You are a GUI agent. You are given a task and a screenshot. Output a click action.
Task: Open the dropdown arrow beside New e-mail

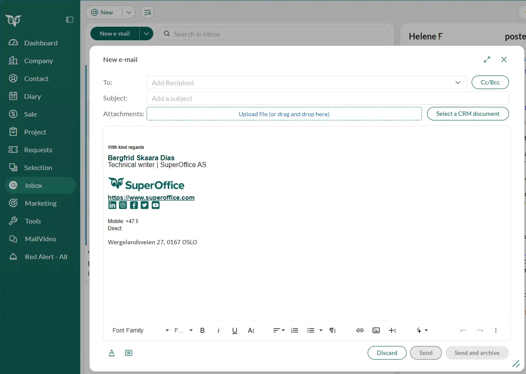pos(146,34)
